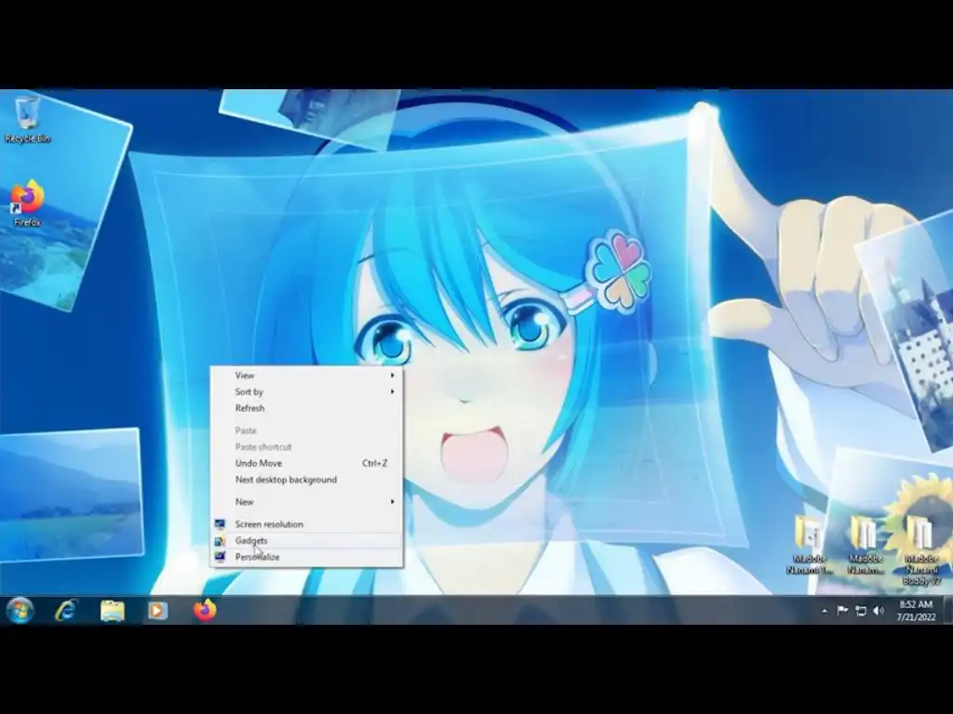This screenshot has width=953, height=714.
Task: Open the Recycle Bin desktop icon
Action: [27, 119]
